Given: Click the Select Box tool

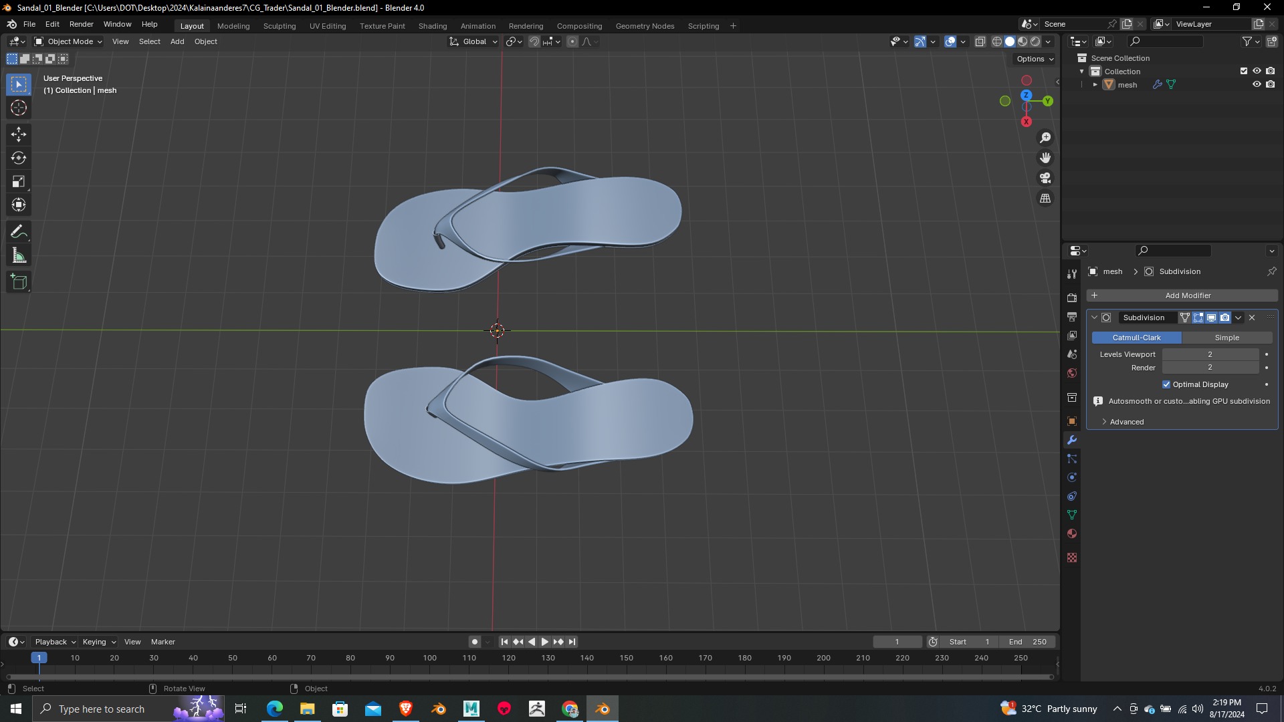Looking at the screenshot, I should tap(19, 84).
